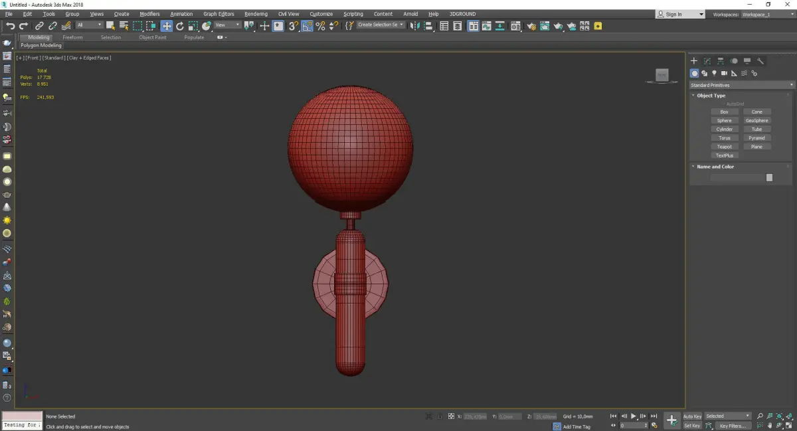
Task: Open the Selected key filter dropdown
Action: 728,416
